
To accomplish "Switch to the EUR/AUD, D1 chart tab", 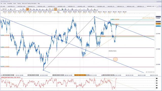I will click(x=31, y=6).
